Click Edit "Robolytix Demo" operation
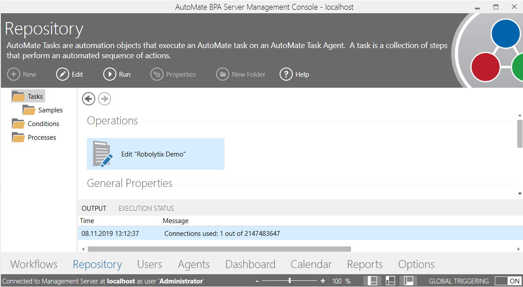The height and width of the screenshot is (287, 523). (155, 154)
